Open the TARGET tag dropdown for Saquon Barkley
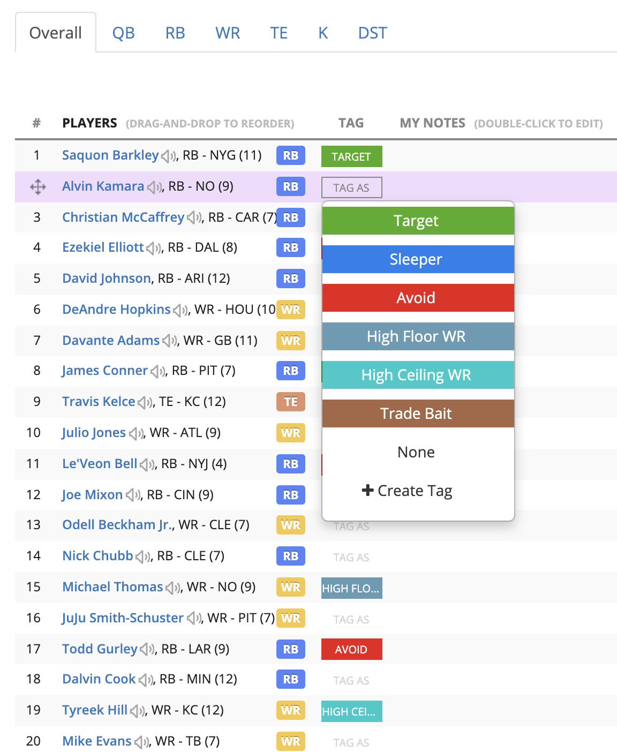This screenshot has height=752, width=617. point(352,156)
